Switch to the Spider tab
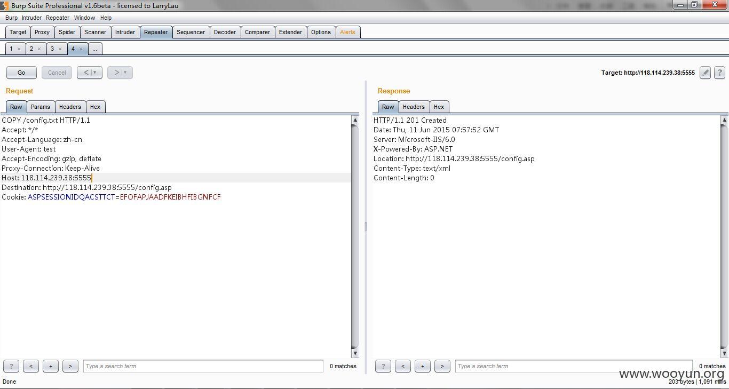This screenshot has height=389, width=729. click(x=67, y=32)
